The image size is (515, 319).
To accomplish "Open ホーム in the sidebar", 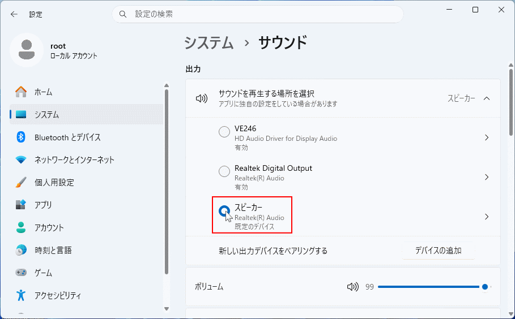I will [x=86, y=92].
